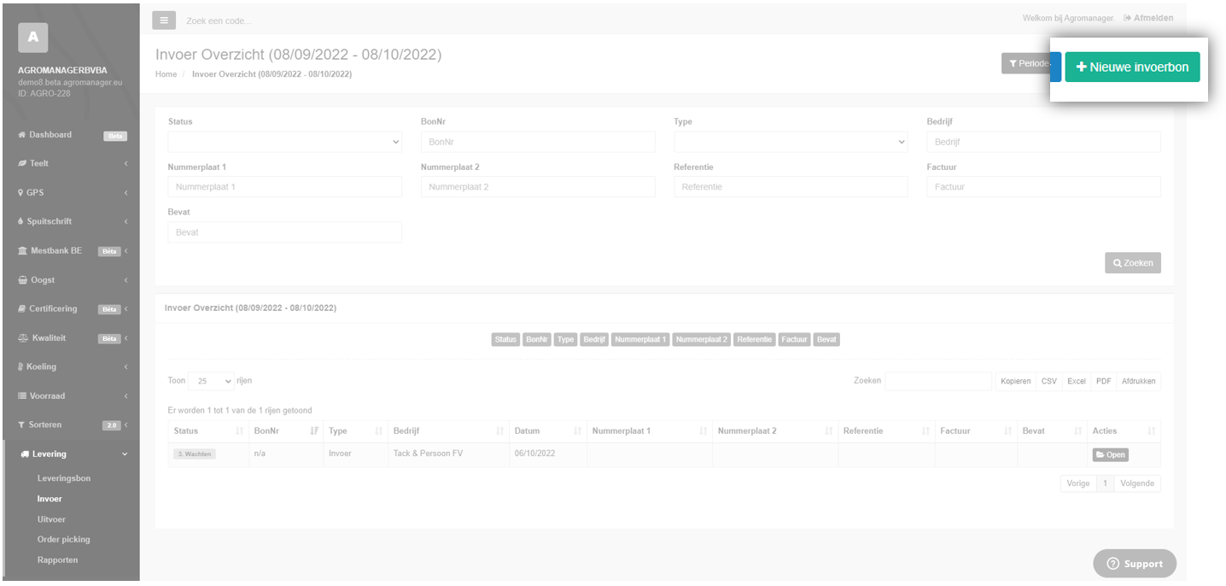Change the rows-per-page dropdown showing 25
This screenshot has height=586, width=1226.
click(211, 381)
